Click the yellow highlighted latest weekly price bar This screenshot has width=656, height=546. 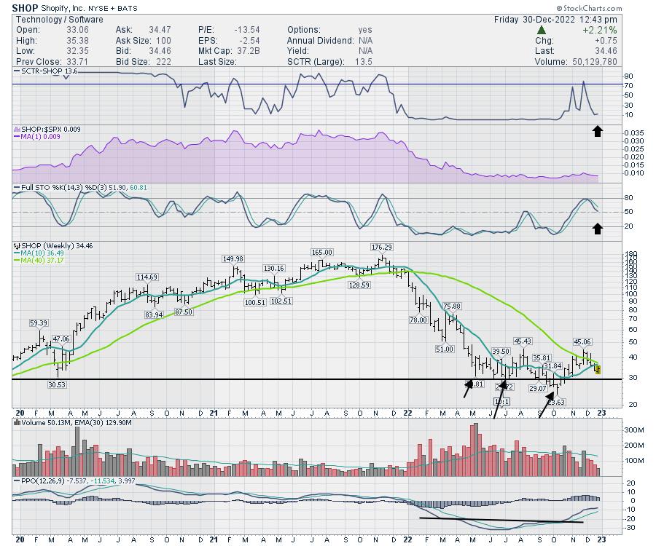(x=598, y=369)
